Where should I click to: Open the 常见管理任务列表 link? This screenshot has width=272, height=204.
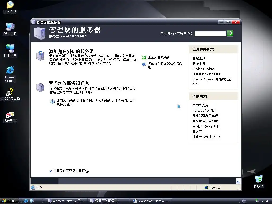click(205, 121)
